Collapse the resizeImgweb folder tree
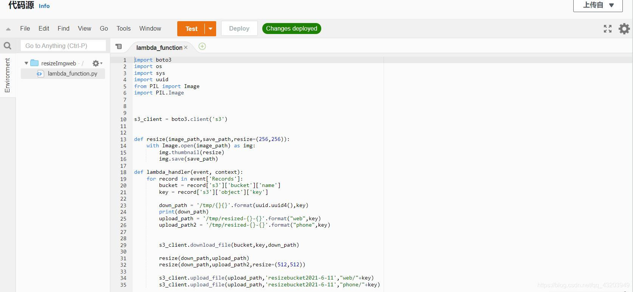This screenshot has height=292, width=633. [x=26, y=63]
